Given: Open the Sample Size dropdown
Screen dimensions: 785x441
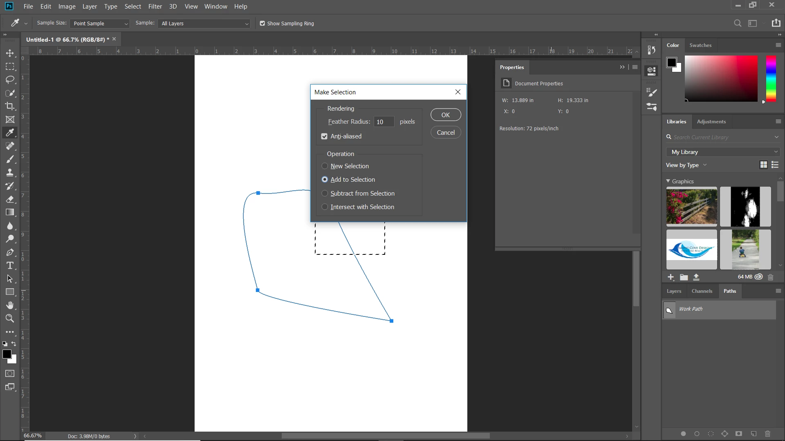Looking at the screenshot, I should pyautogui.click(x=100, y=24).
